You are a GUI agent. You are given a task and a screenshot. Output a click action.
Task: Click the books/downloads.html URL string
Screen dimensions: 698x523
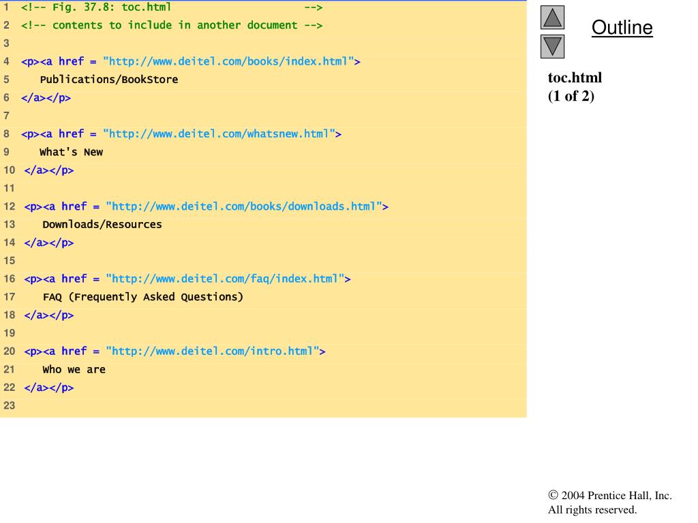click(245, 206)
